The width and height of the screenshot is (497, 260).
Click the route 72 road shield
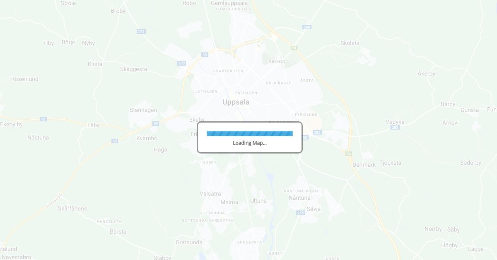point(43,119)
